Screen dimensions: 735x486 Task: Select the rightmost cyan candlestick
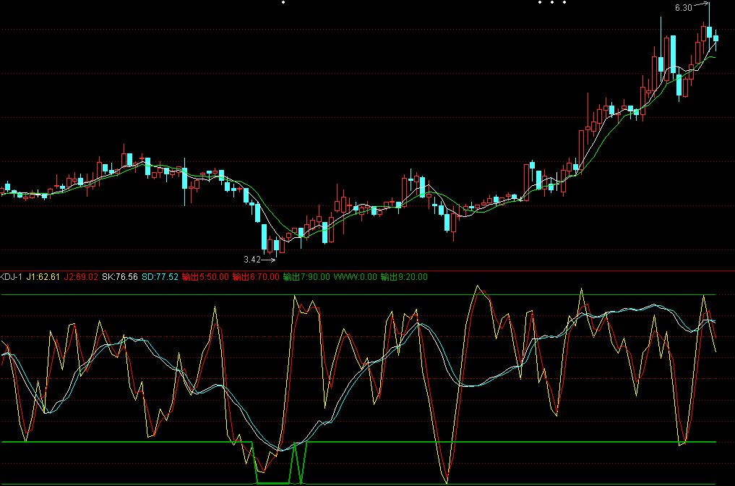[715, 38]
